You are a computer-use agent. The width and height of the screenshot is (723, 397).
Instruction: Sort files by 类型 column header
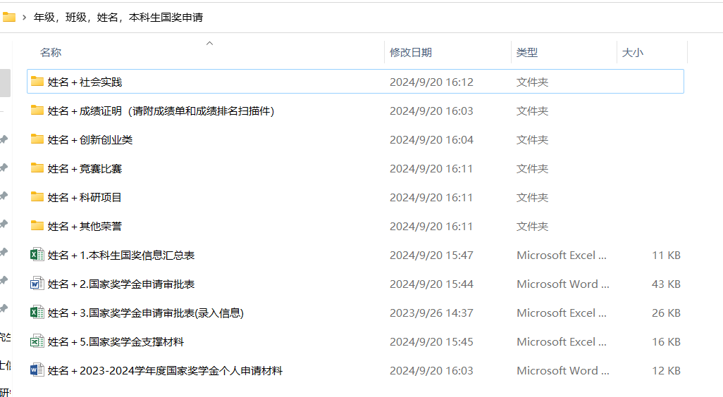point(527,53)
